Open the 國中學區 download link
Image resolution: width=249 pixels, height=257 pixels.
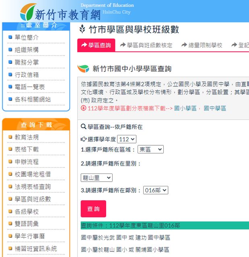[215, 108]
